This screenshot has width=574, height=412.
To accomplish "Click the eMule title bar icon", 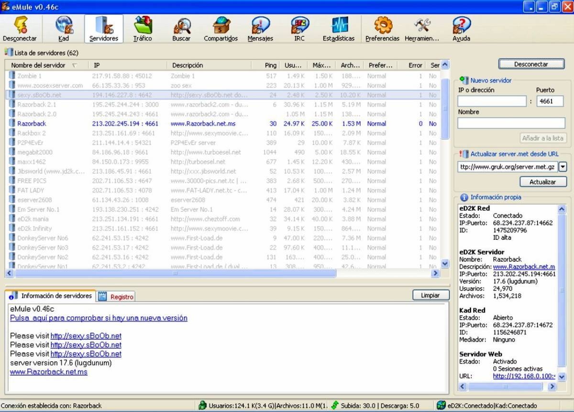I will pyautogui.click(x=7, y=7).
